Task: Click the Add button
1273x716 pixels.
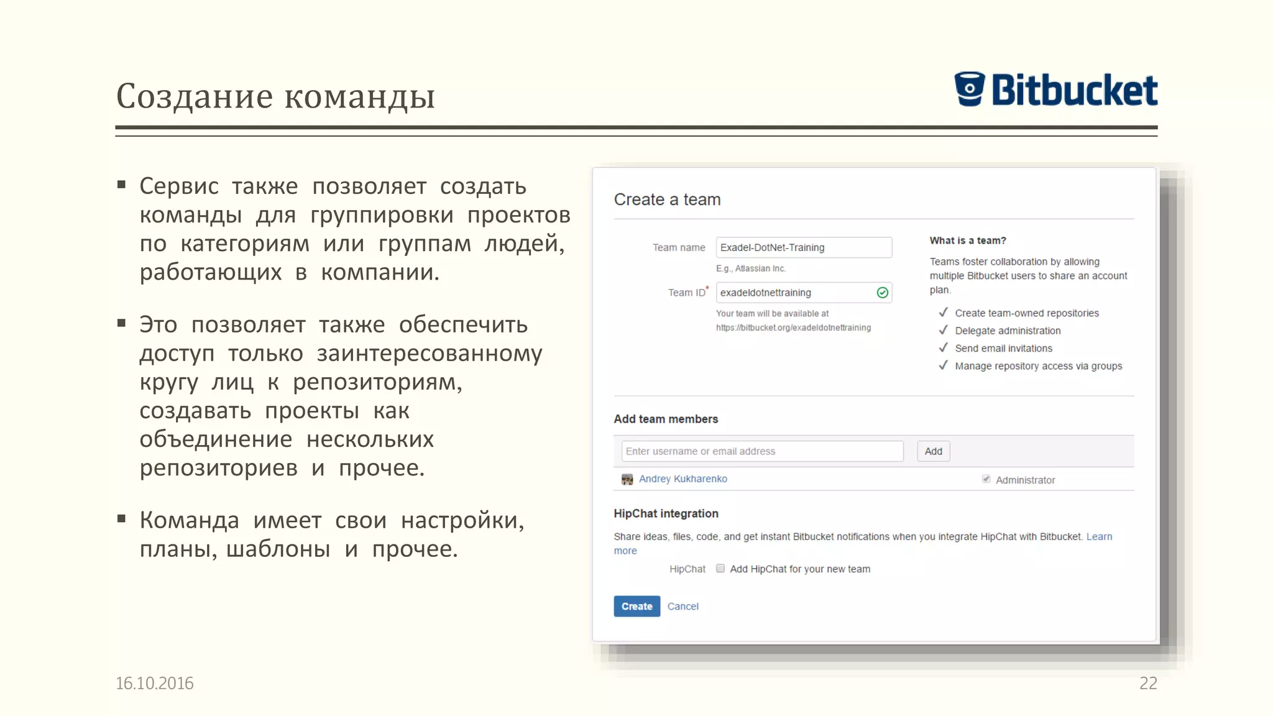Action: [x=933, y=451]
